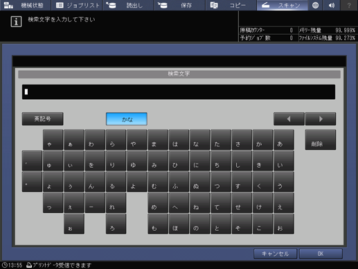Image resolution: width=358 pixels, height=269 pixels.
Task: Tap the も key
Action: [x=158, y=224]
